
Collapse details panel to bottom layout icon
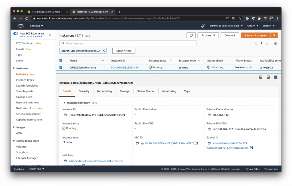[x=261, y=77]
